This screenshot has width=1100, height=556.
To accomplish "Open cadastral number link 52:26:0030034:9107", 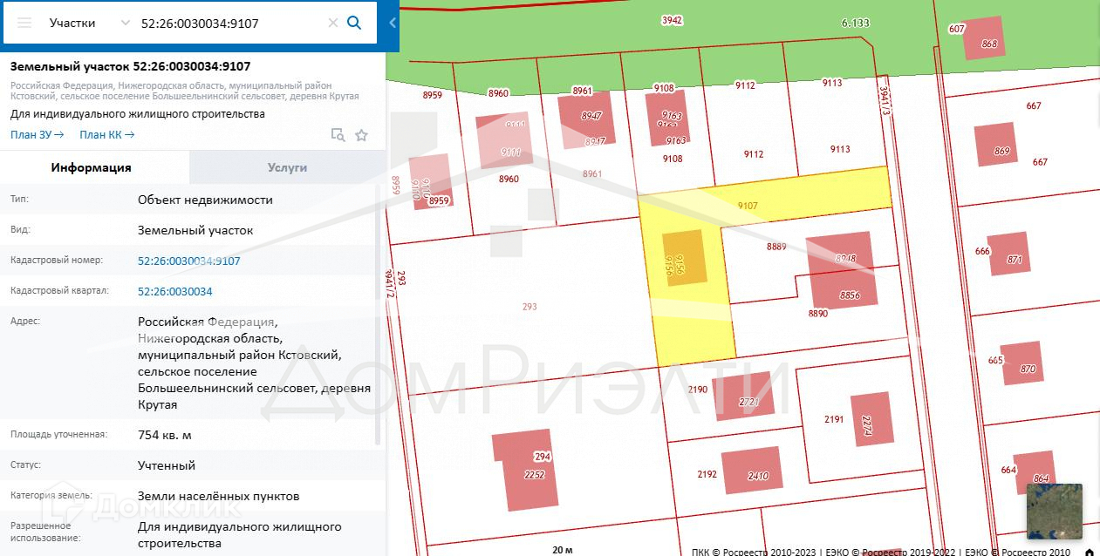I will point(189,261).
